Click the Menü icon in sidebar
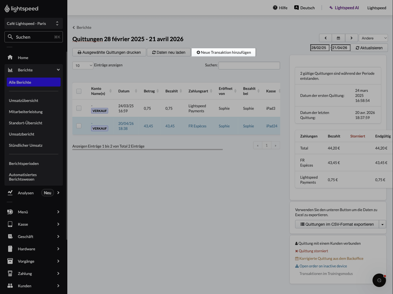The width and height of the screenshot is (393, 294). click(10, 212)
